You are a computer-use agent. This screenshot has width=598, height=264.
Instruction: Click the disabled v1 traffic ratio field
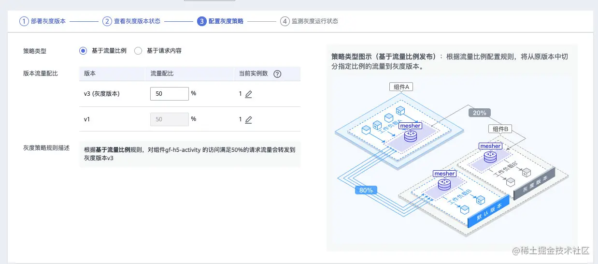click(170, 119)
